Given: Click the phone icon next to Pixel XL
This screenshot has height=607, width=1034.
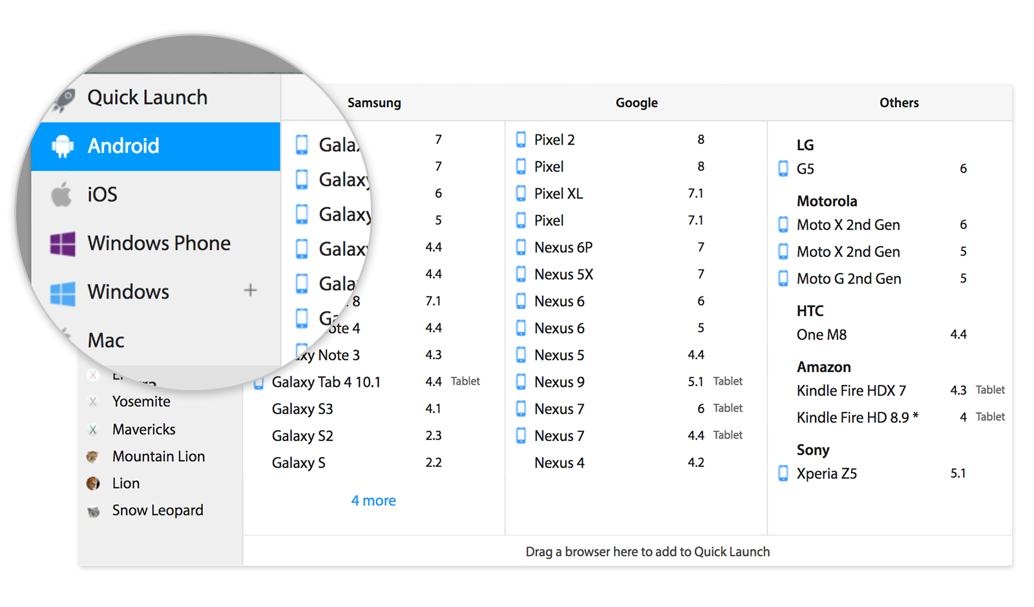Looking at the screenshot, I should click(x=521, y=193).
